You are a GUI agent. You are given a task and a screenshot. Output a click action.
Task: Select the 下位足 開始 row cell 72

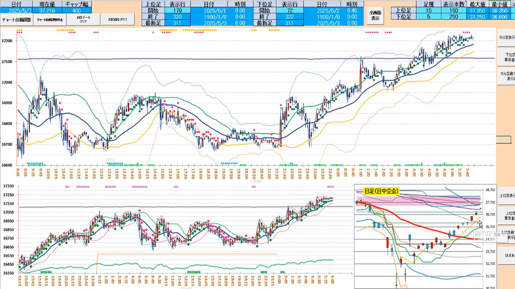tap(289, 11)
